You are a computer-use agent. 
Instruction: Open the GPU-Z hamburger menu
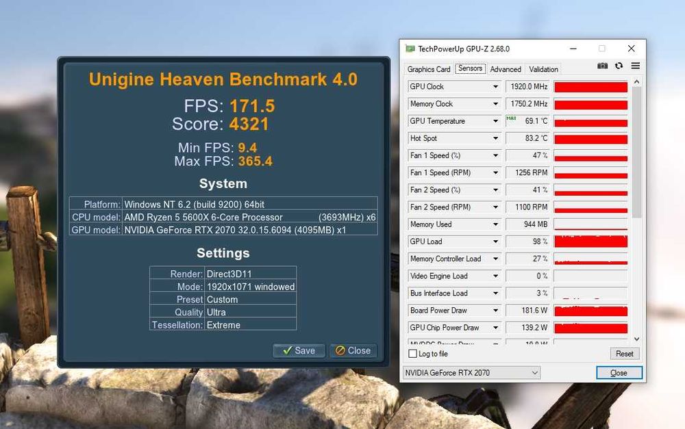(635, 66)
